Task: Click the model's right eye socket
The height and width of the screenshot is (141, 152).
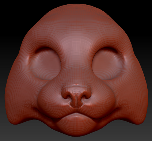Action: (45, 64)
